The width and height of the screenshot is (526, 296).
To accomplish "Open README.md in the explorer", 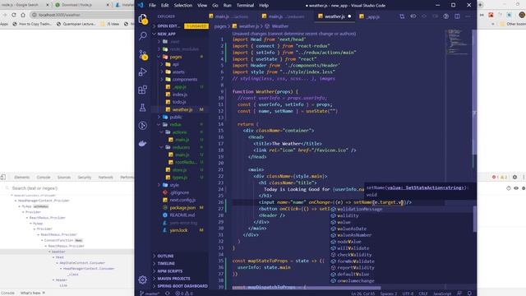I will tap(182, 215).
